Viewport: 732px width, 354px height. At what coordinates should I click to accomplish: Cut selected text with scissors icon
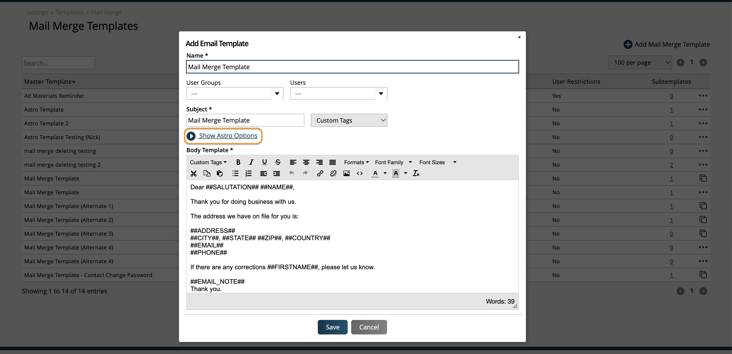194,173
